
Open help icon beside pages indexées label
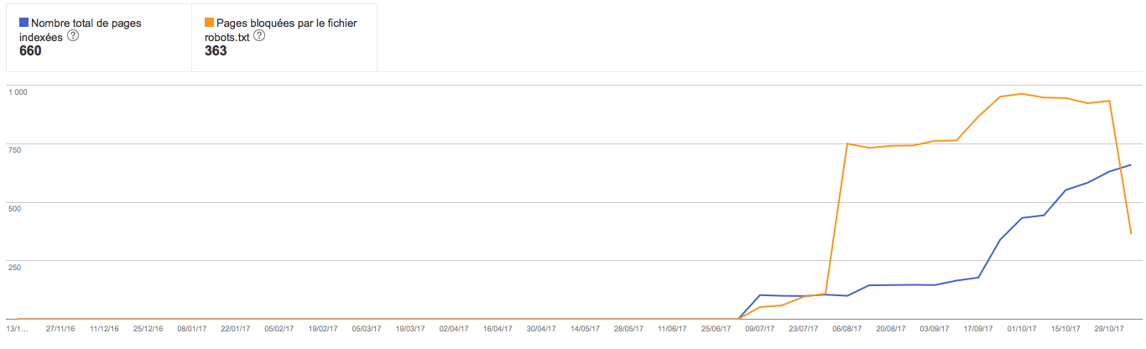click(x=73, y=36)
